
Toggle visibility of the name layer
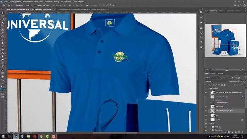[206, 115]
